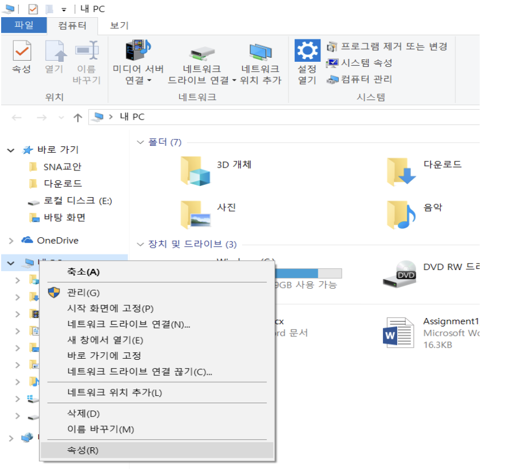Collapse the 장치 및 드라이브 (3) group
This screenshot has width=522, height=469.
pyautogui.click(x=140, y=244)
